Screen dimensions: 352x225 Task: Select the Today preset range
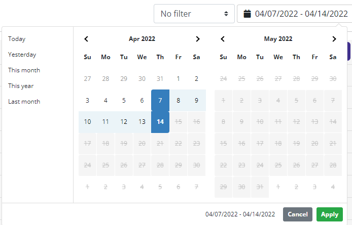coord(17,39)
